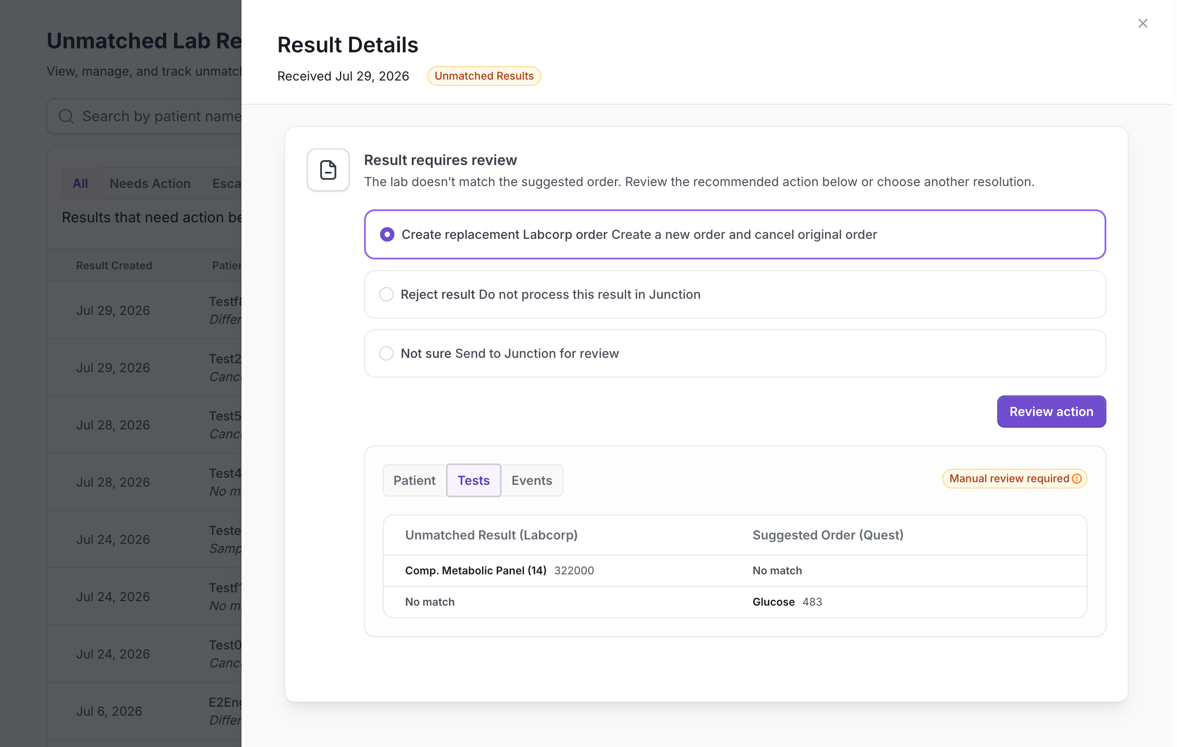Open the Tests tab
The image size is (1177, 747).
(x=473, y=480)
